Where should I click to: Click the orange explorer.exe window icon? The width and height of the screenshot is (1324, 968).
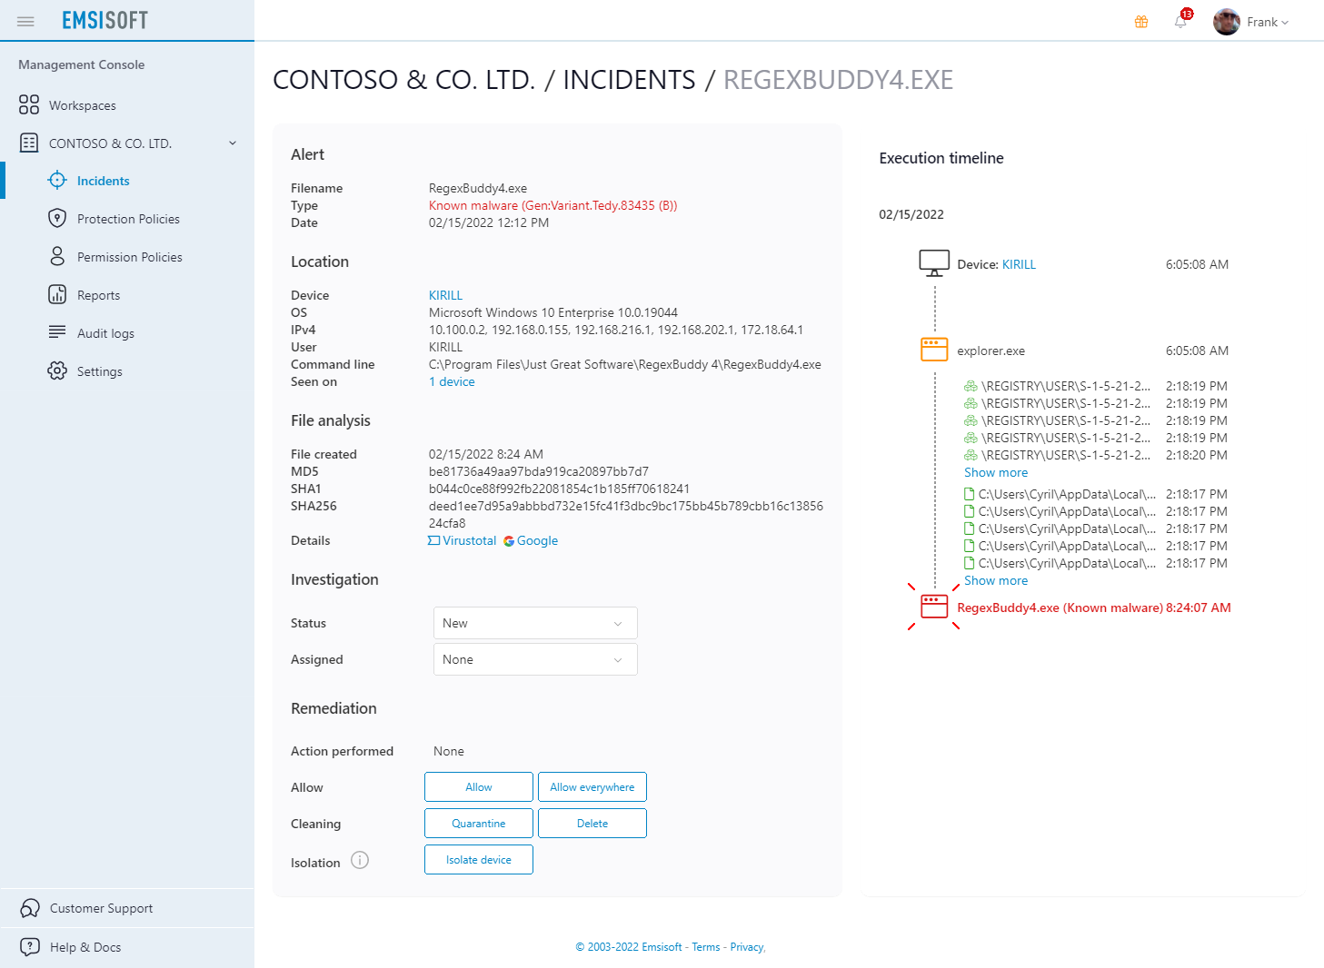[934, 350]
